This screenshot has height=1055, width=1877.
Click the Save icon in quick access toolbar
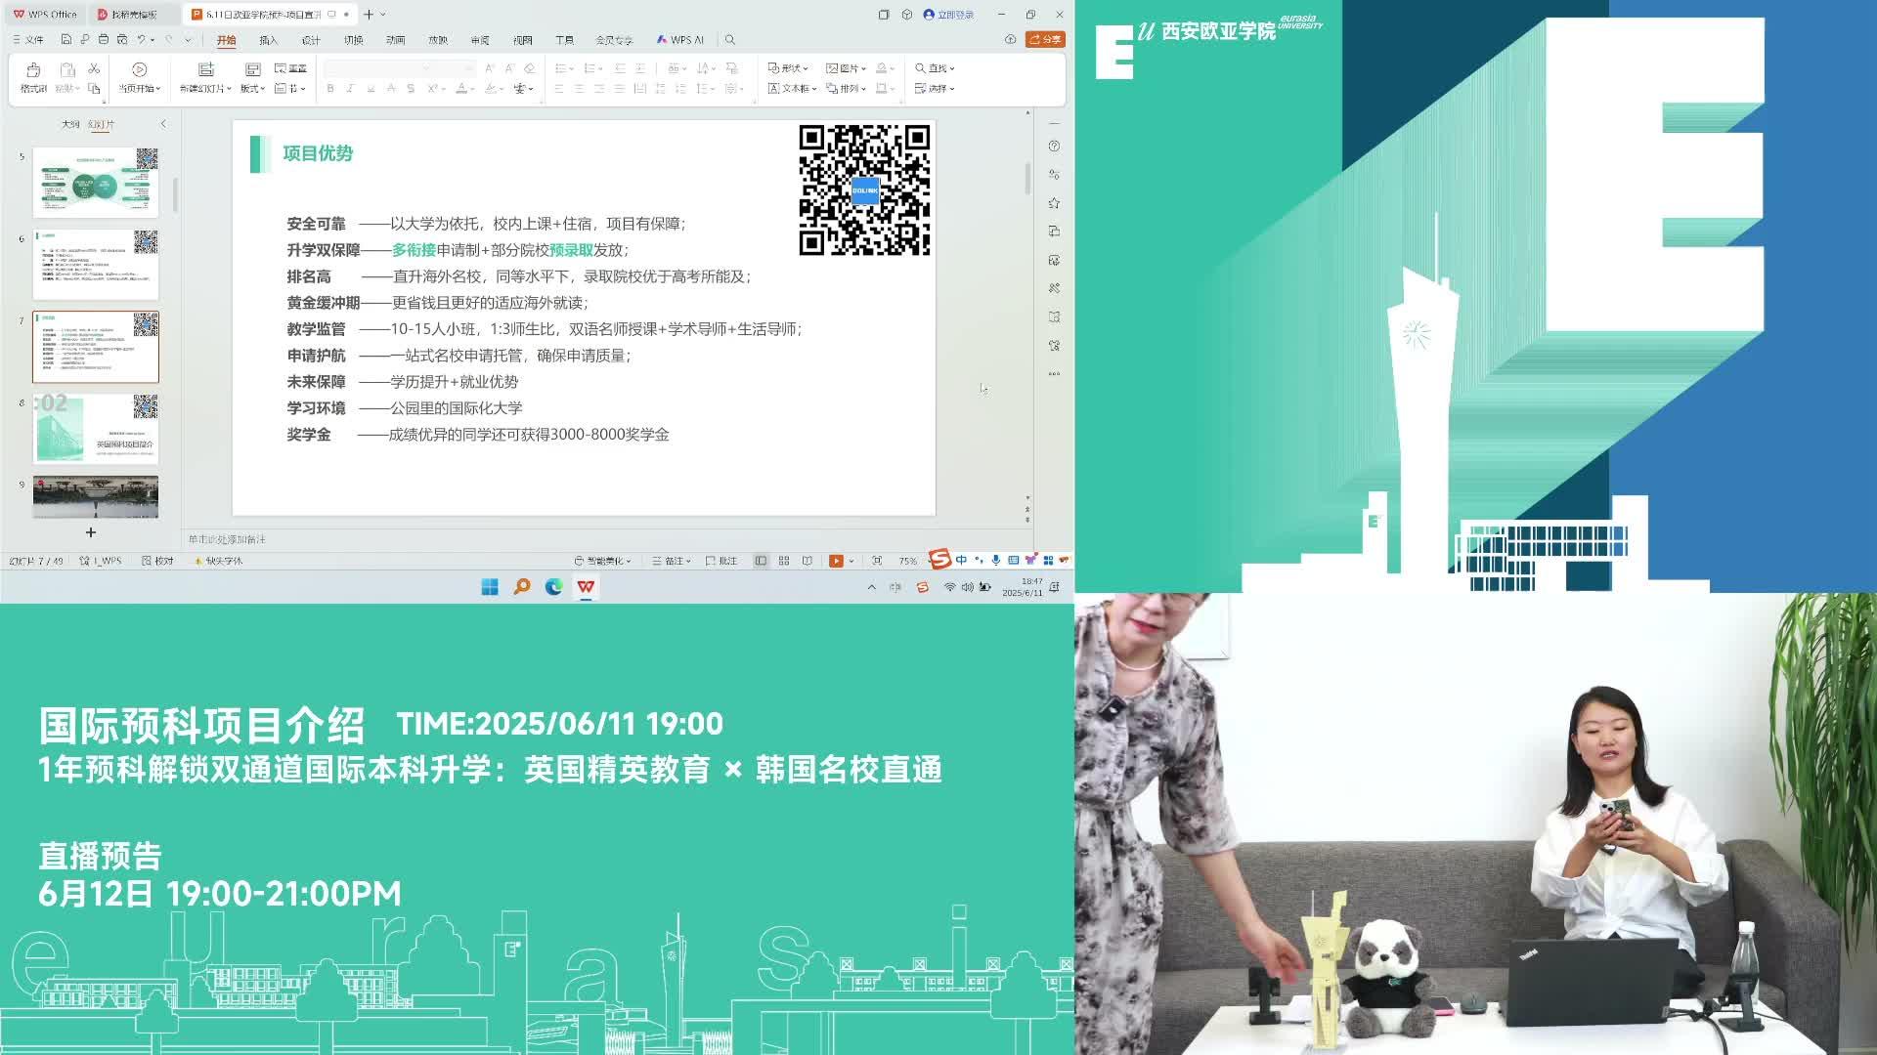[65, 40]
